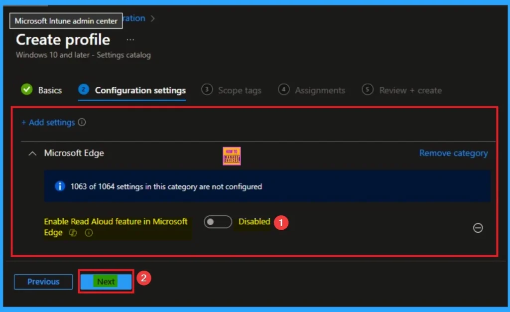Click the green checkmark Basics step icon

27,90
